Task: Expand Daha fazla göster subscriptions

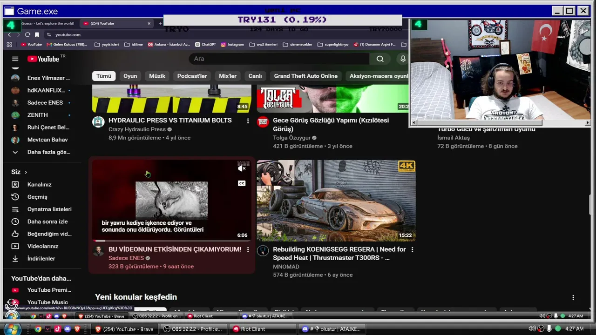Action: 41,152
